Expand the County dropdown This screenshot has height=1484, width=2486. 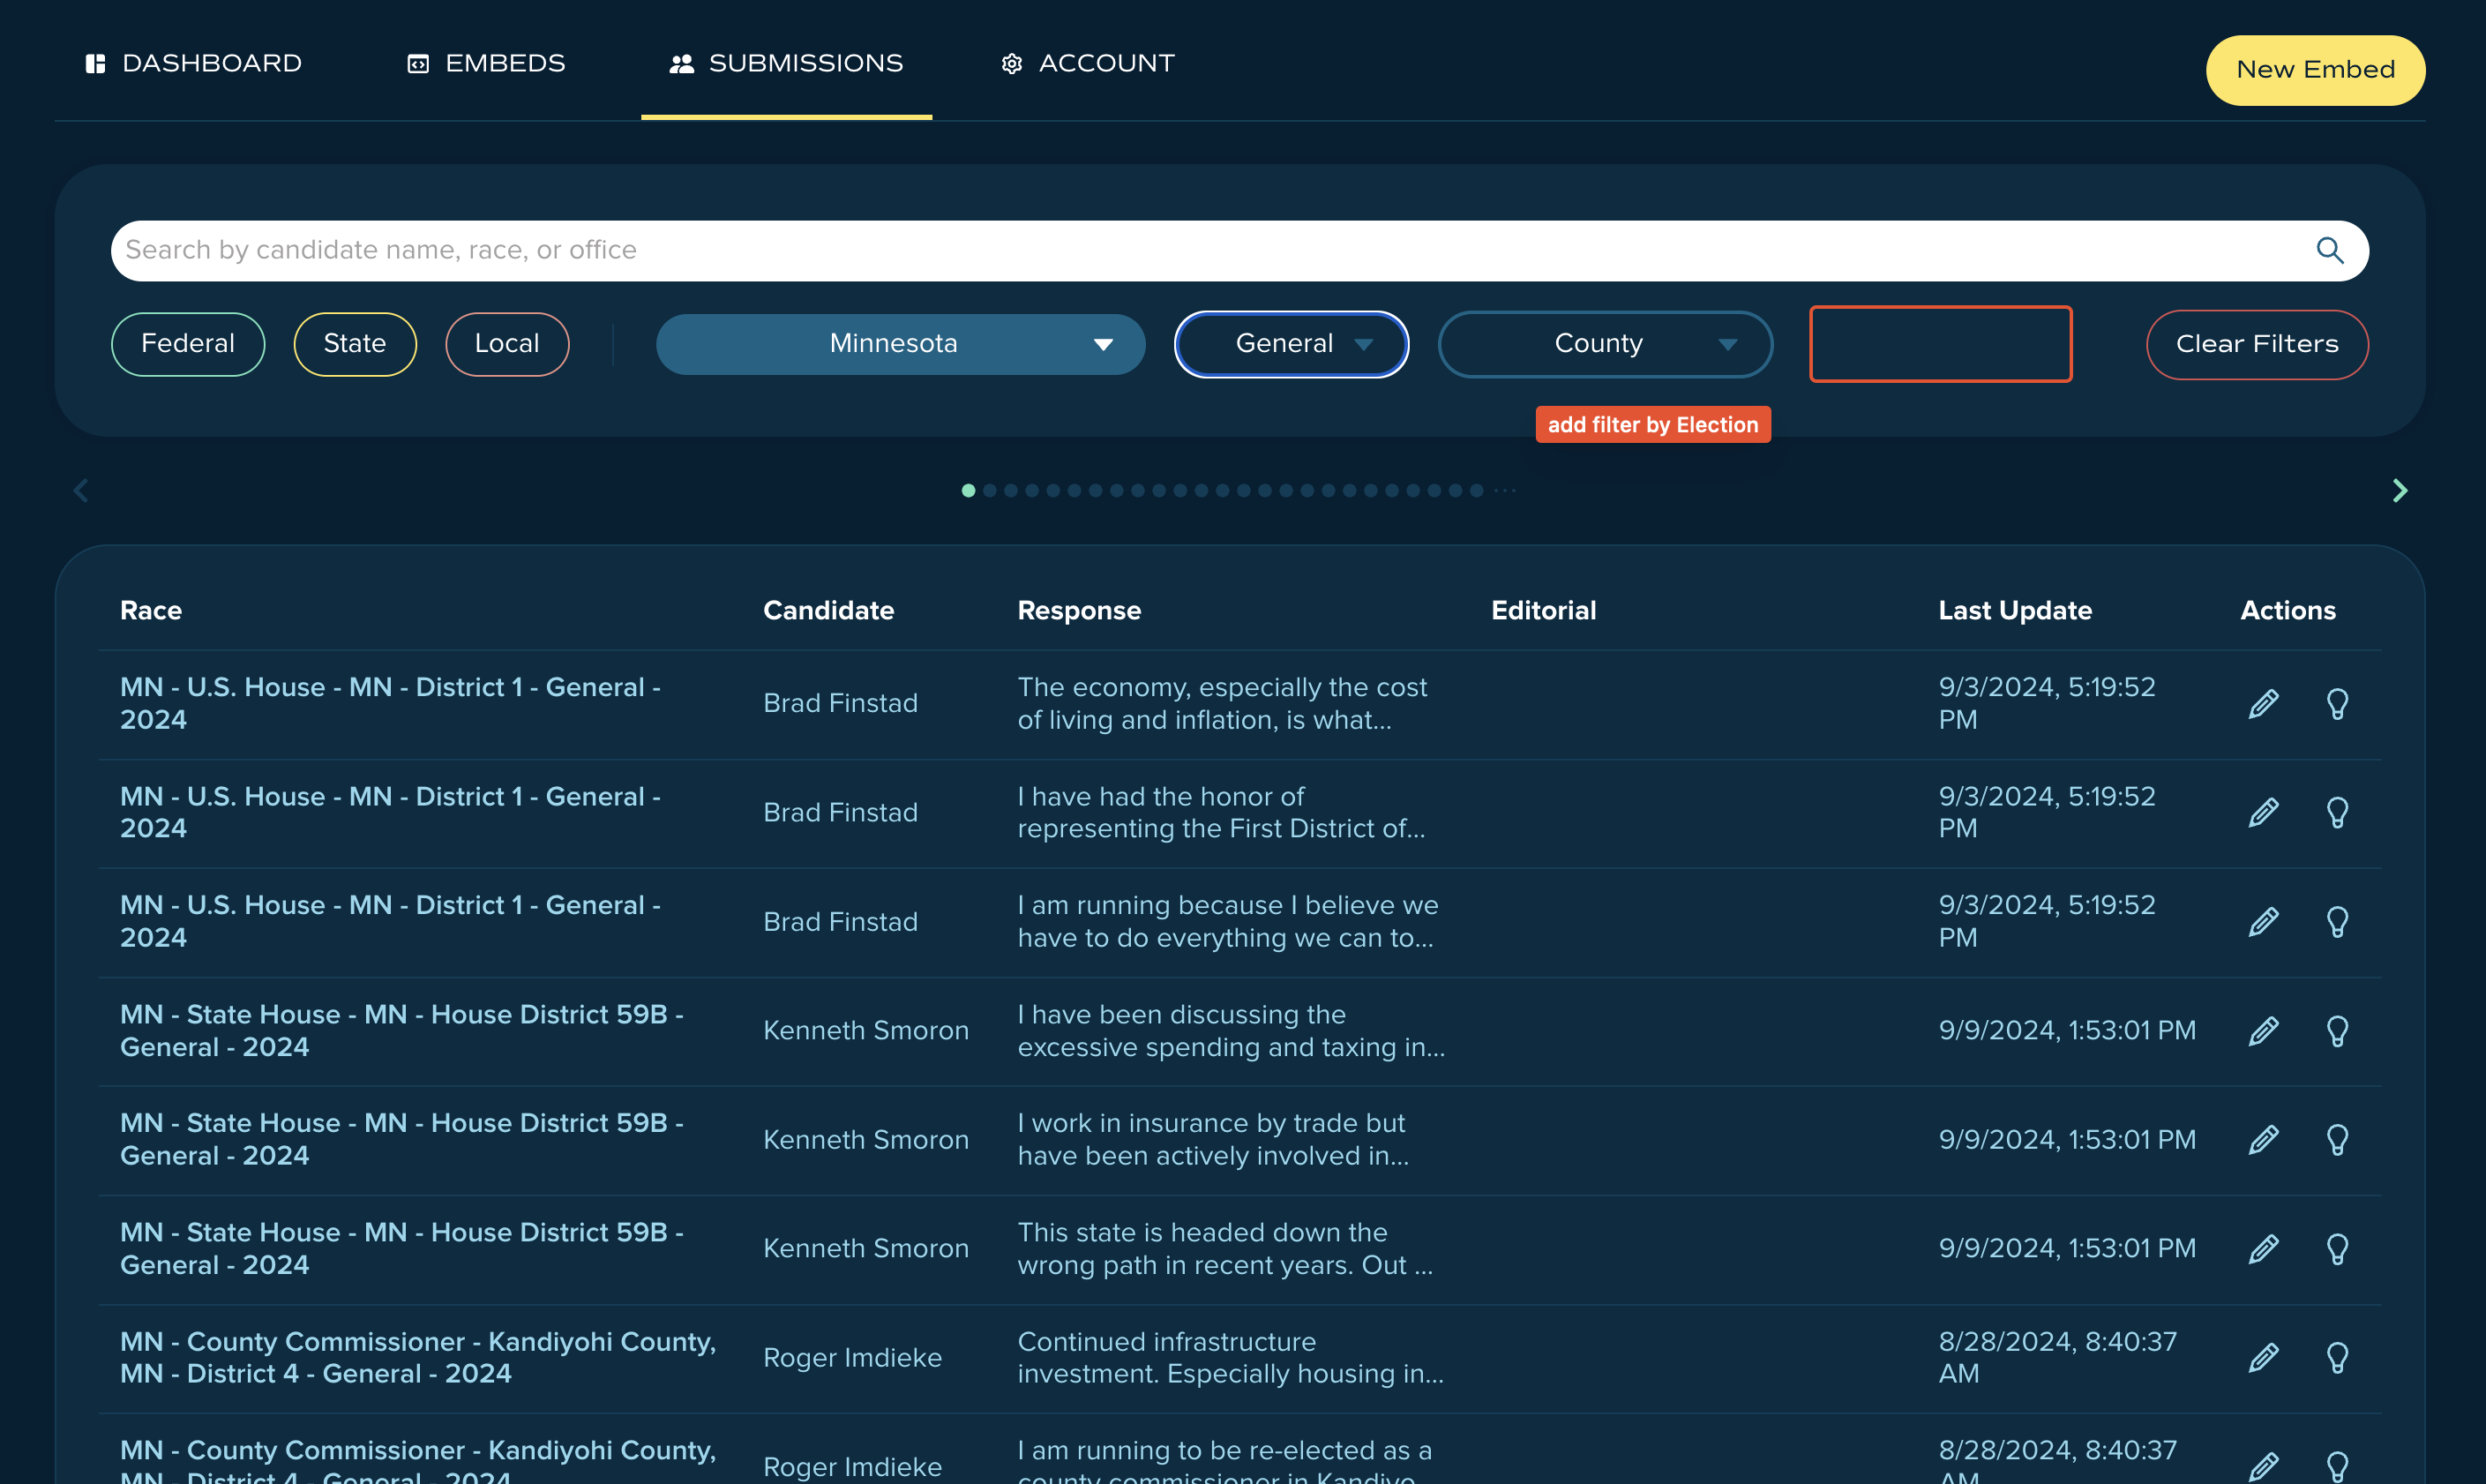[1606, 344]
